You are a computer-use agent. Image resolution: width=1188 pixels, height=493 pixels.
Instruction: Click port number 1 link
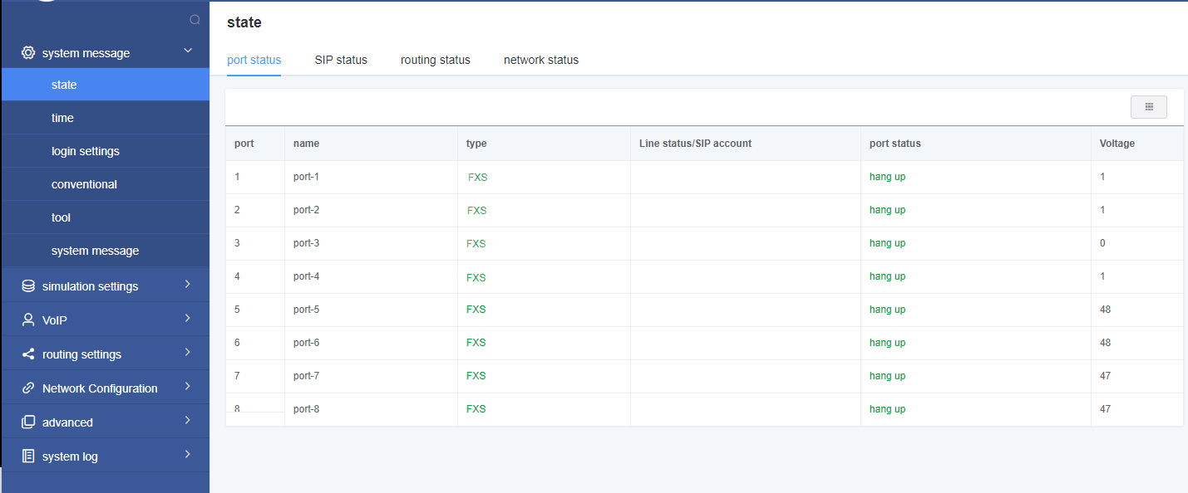(237, 177)
